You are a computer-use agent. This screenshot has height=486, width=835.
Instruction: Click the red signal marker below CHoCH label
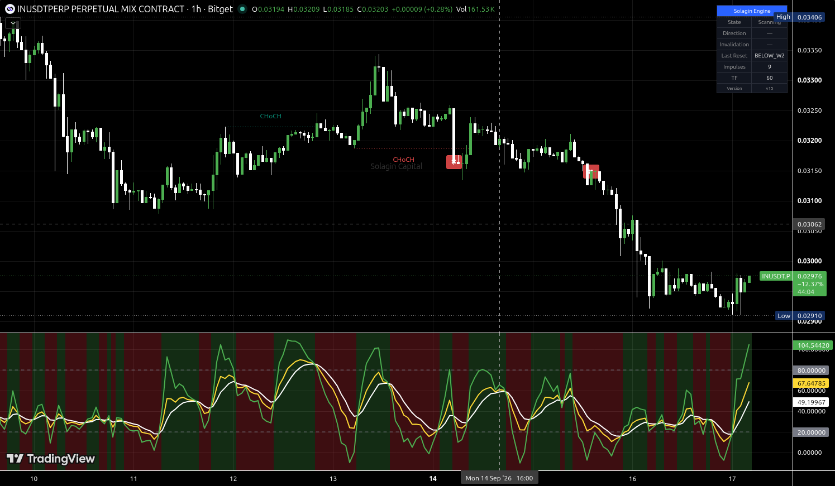[455, 162]
